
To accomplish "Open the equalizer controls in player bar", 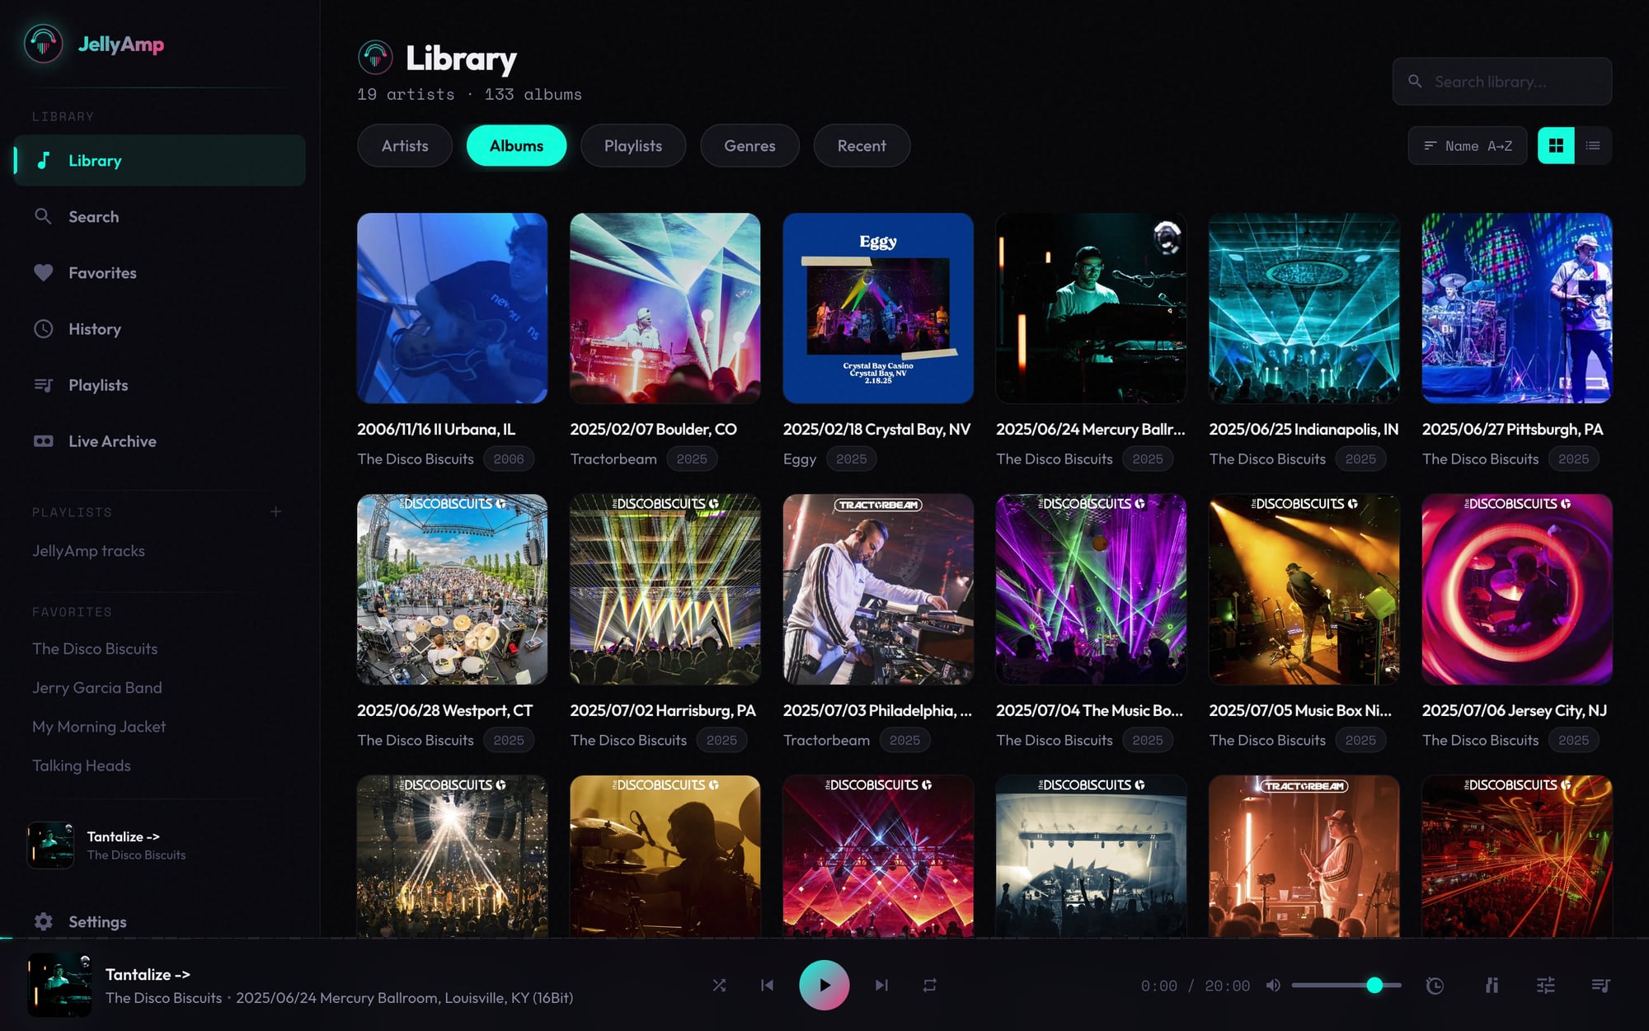I will [x=1545, y=985].
